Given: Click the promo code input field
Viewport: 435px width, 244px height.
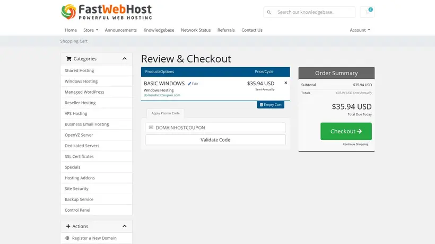Looking at the screenshot, I should click(x=215, y=128).
